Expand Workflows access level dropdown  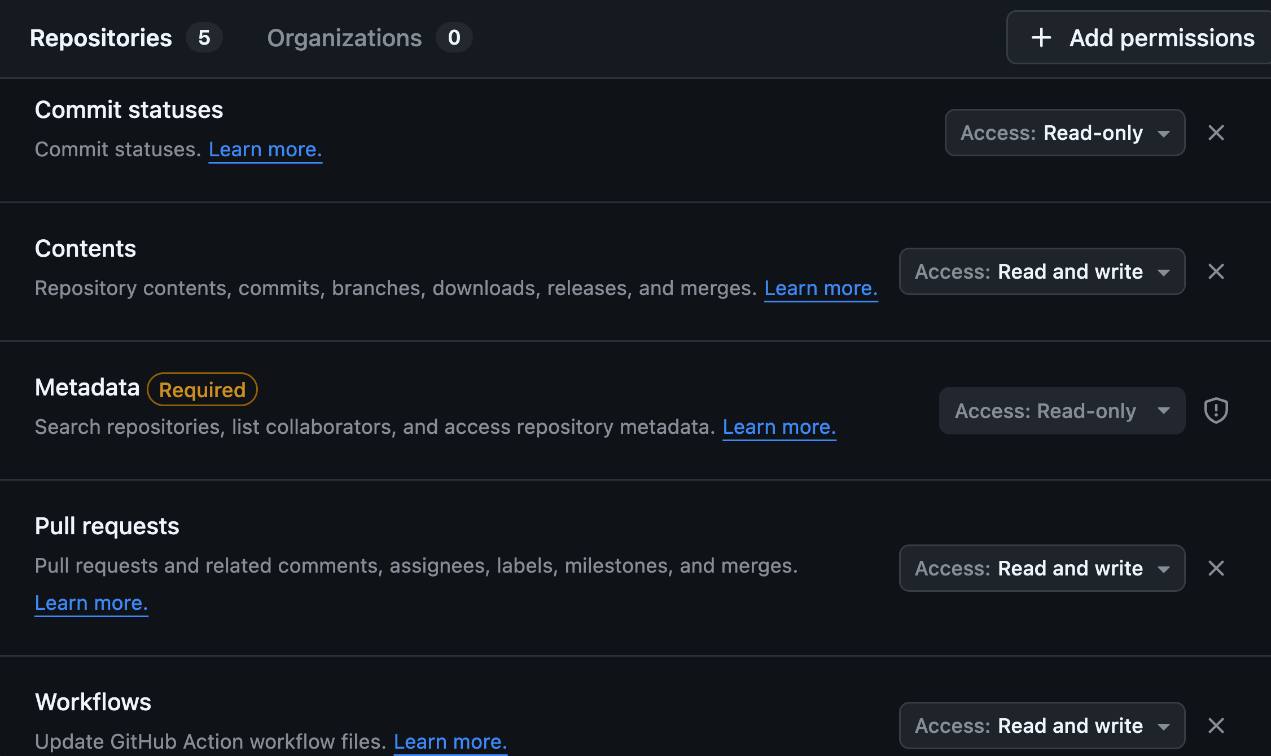[1042, 726]
